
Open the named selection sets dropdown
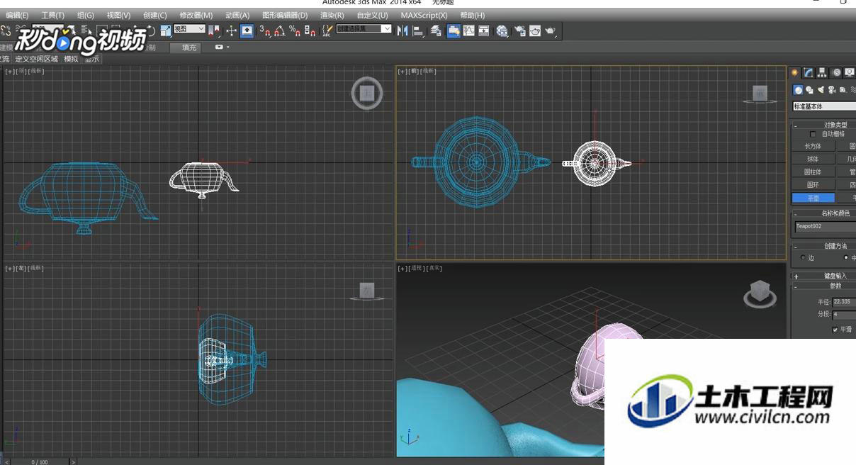tap(364, 29)
